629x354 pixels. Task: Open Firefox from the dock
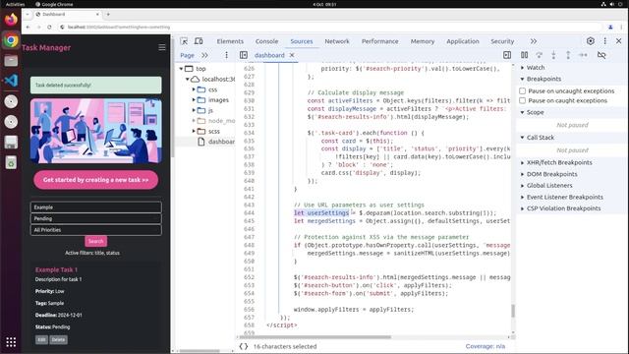click(x=11, y=20)
